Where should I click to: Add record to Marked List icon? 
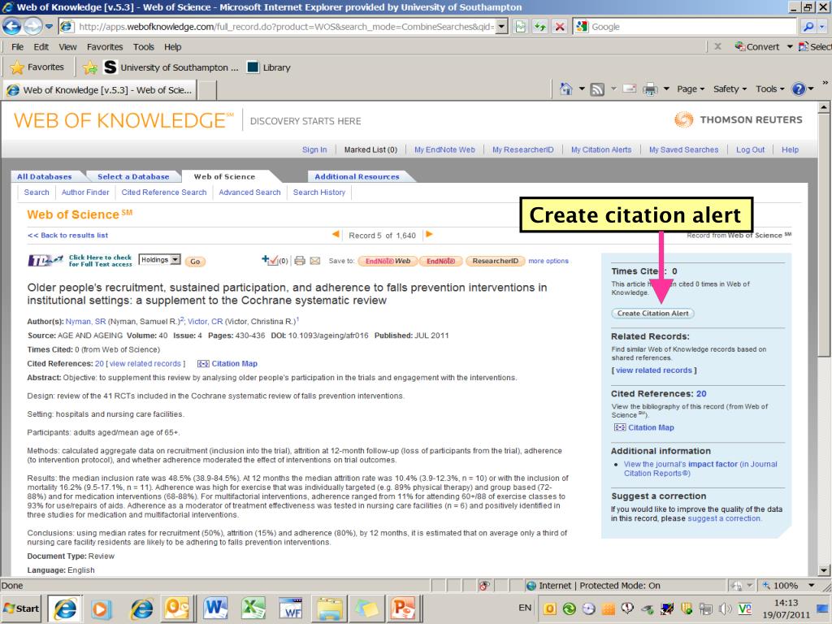tap(270, 260)
